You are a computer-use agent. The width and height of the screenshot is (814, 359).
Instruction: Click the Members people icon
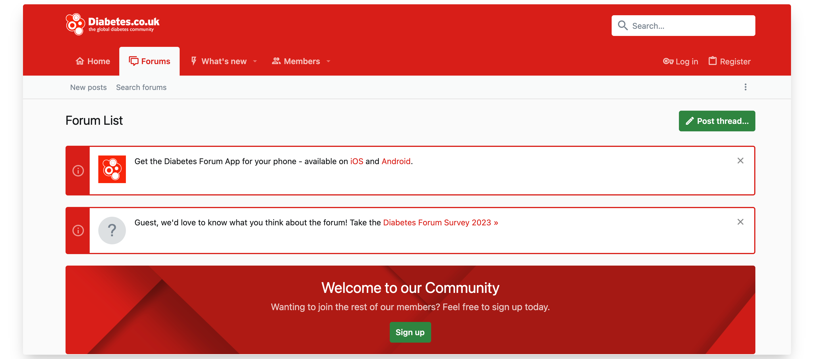(x=276, y=61)
